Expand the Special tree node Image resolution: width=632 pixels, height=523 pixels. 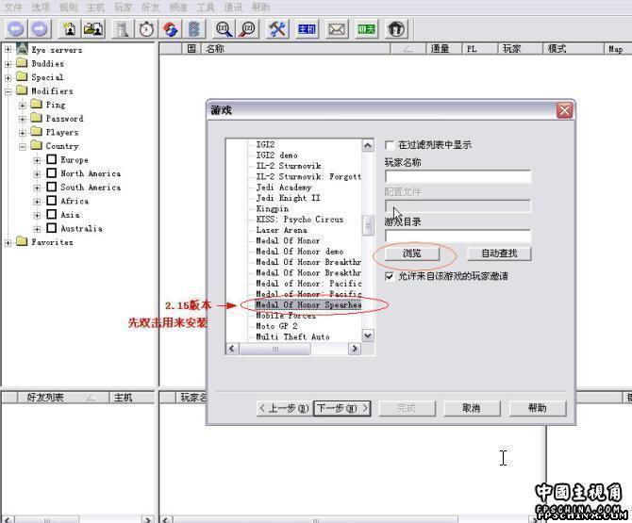(x=8, y=77)
